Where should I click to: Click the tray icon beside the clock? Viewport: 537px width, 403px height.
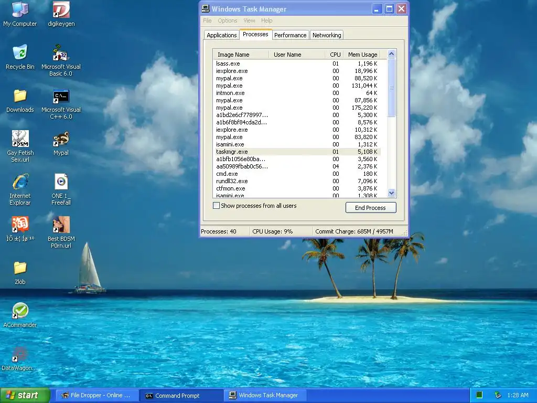(x=498, y=395)
